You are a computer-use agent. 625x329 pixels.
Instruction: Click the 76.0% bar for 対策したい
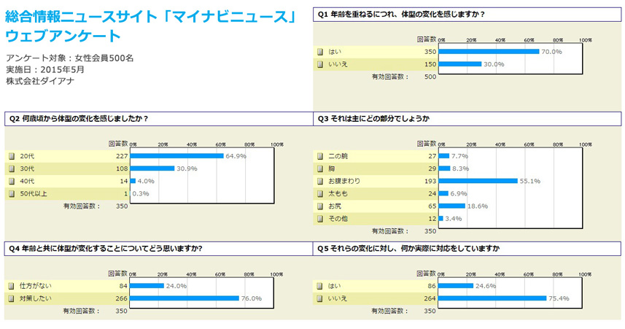(185, 298)
